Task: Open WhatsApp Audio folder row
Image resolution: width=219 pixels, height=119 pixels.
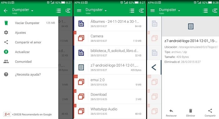Action: (110, 111)
